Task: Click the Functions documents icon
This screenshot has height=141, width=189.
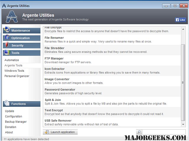Action: click(7, 103)
